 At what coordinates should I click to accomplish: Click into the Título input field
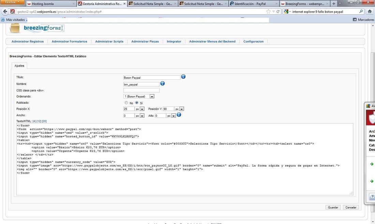pyautogui.click(x=152, y=77)
